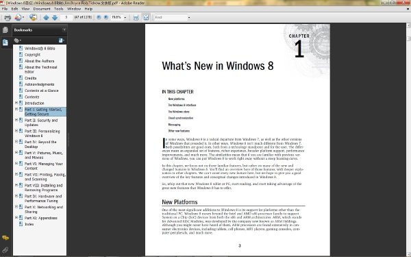Expand Part X: Networking and Sharing node
The height and width of the screenshot is (257, 411).
click(x=16, y=207)
